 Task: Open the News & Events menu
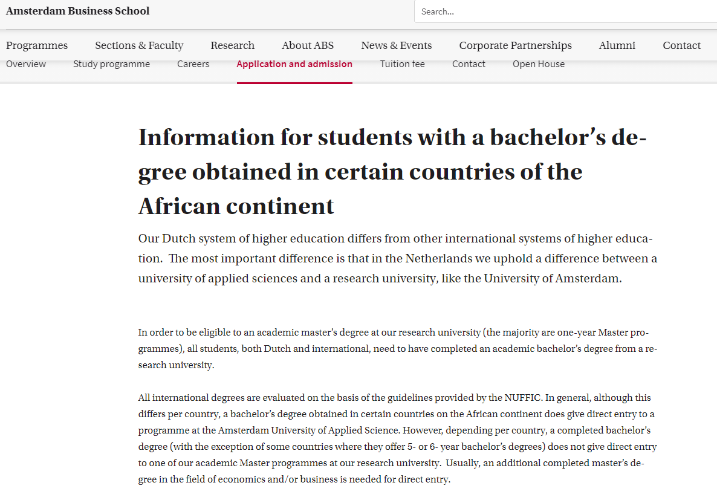[396, 45]
